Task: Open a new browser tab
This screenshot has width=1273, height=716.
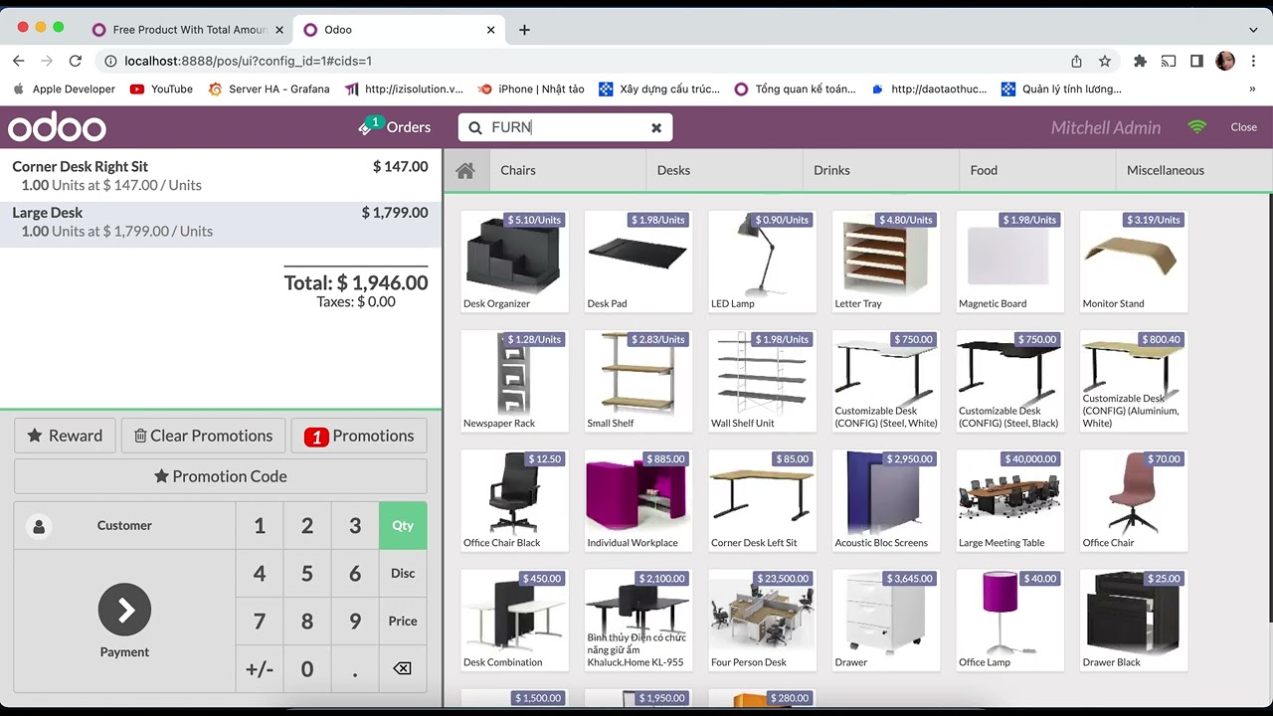Action: click(x=524, y=30)
